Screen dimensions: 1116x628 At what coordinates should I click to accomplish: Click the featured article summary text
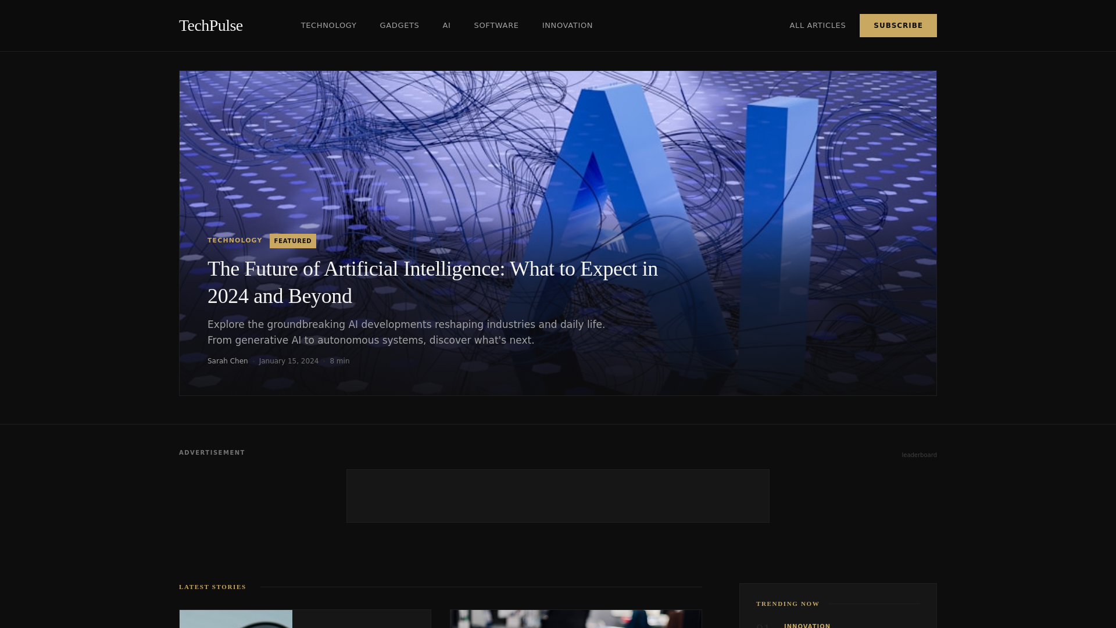coord(406,333)
